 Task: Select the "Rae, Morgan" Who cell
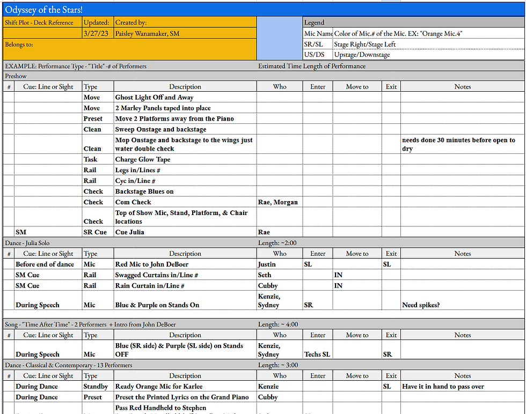click(x=280, y=202)
